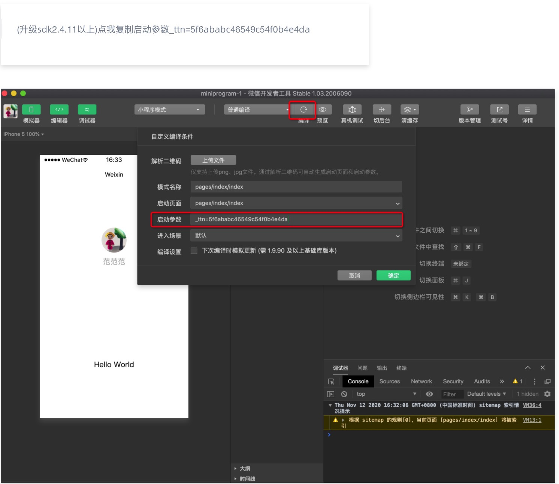Switch to the Audits tab
The height and width of the screenshot is (484, 559).
(x=482, y=382)
